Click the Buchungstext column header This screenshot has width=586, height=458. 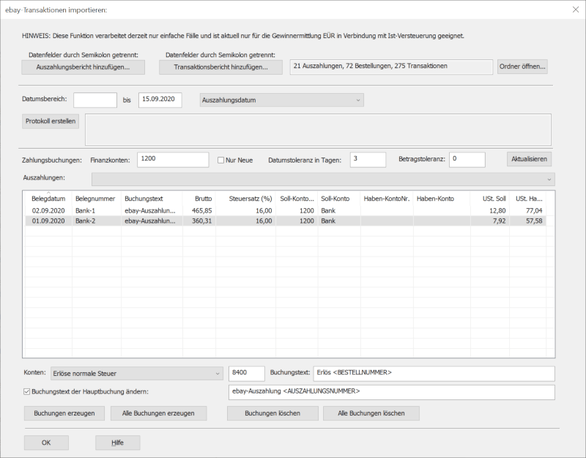[x=152, y=199]
